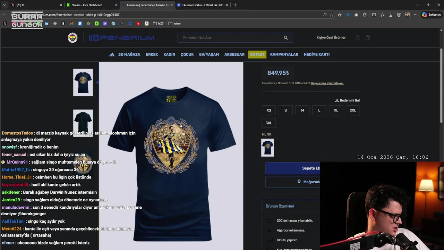This screenshot has height=250, width=444.
Task: Choose the navy t-shirt color swatch under RENK
Action: point(267,148)
